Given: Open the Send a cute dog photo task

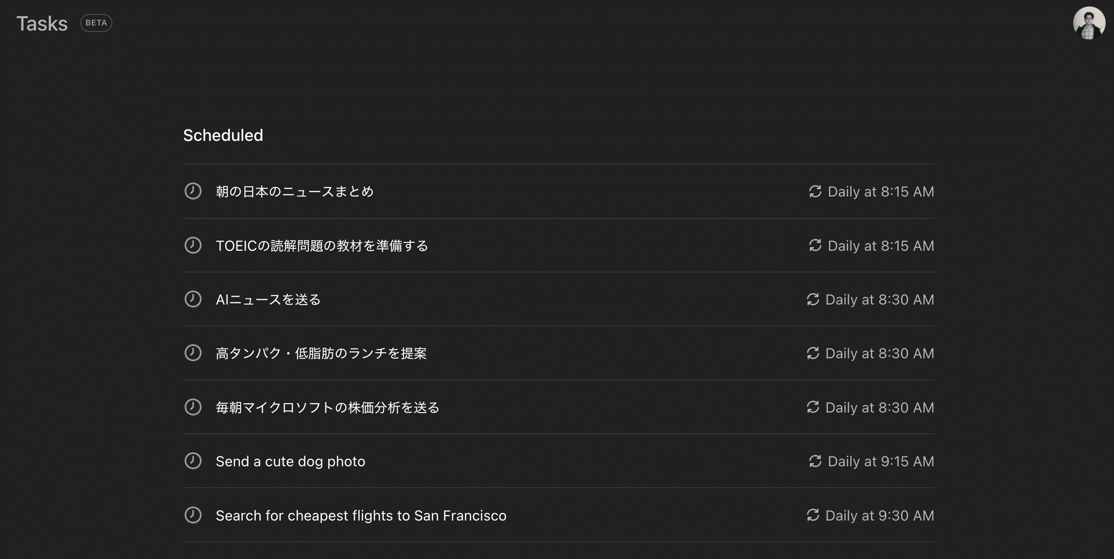Looking at the screenshot, I should coord(291,461).
